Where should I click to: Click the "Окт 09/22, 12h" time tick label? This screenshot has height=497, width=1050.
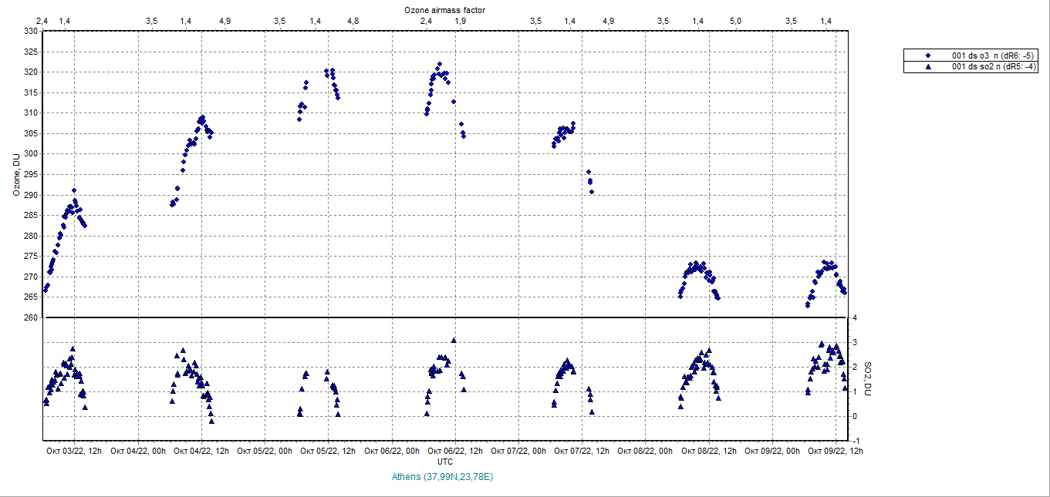point(836,451)
